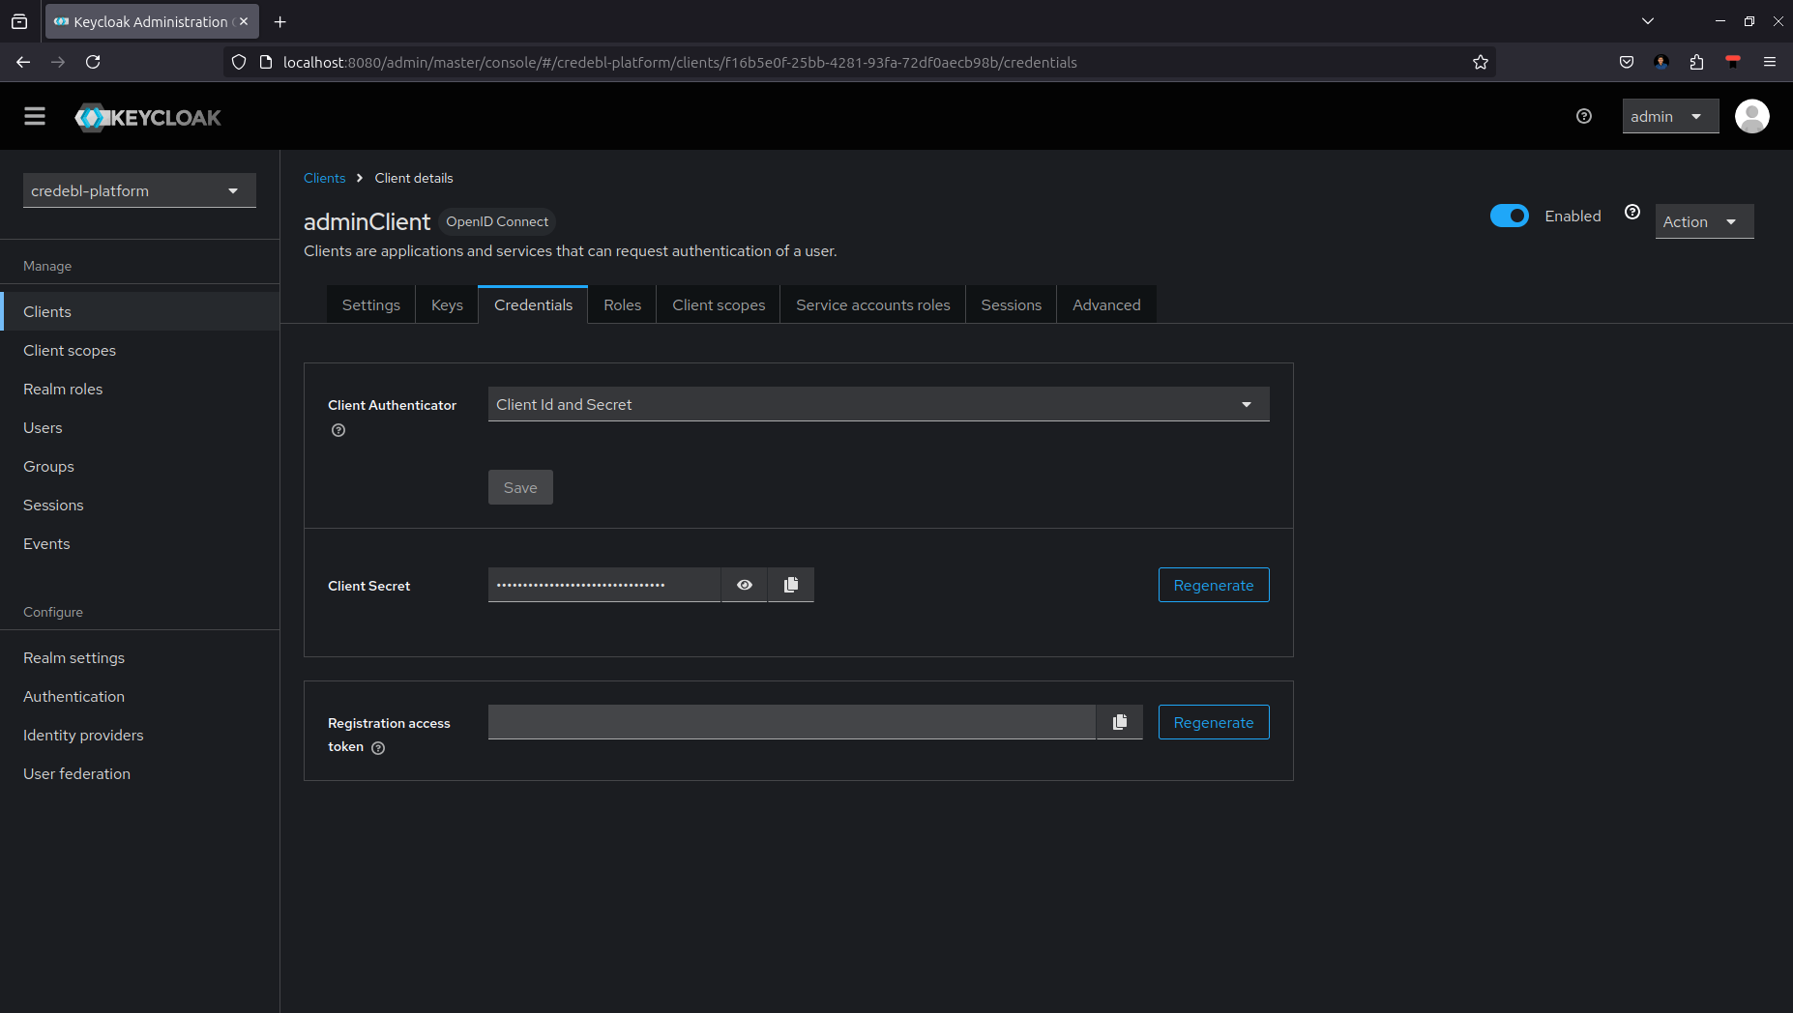Expand the credebl-platform realm selector
The image size is (1793, 1013).
(x=139, y=190)
